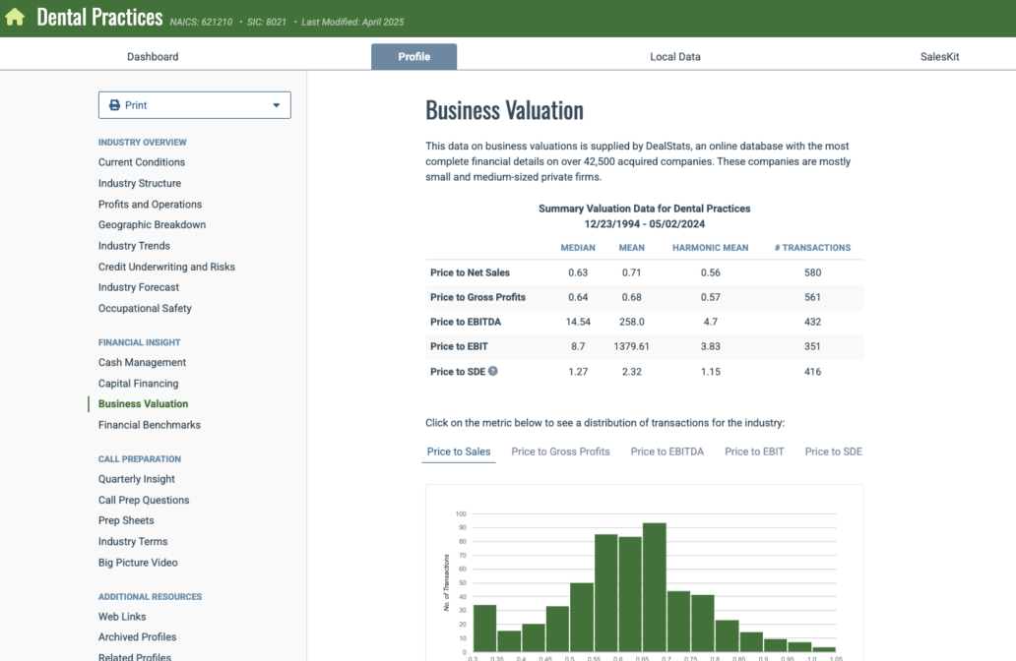The width and height of the screenshot is (1016, 661).
Task: Open the Local Data tab
Action: 675,57
